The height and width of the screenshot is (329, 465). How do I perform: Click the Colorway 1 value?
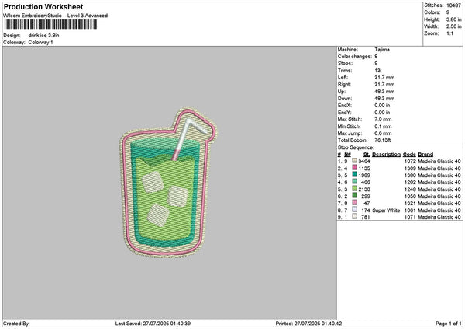(x=41, y=42)
